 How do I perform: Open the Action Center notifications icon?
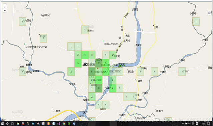pyautogui.click(x=209, y=124)
